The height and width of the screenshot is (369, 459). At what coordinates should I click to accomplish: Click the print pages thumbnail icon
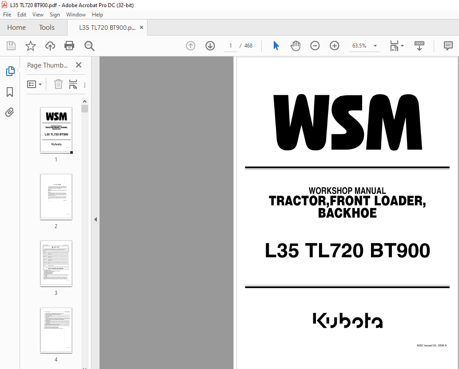click(73, 84)
